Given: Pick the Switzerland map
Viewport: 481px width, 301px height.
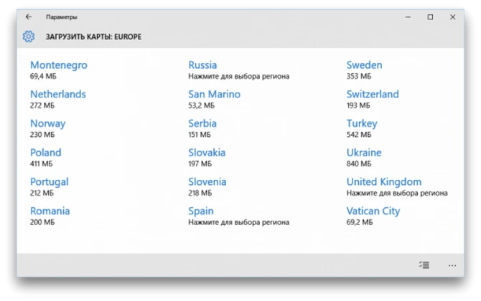Looking at the screenshot, I should click(373, 99).
